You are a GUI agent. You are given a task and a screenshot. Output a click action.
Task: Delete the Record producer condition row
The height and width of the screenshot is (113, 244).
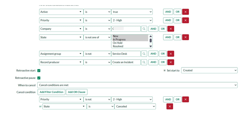[171, 62]
